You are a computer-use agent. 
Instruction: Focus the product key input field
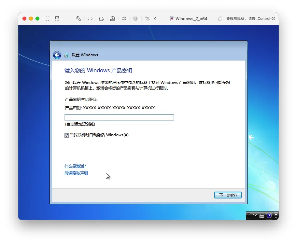119,117
